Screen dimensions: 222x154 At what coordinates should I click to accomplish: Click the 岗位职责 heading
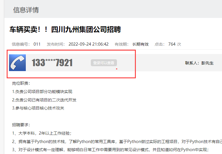point(21,83)
